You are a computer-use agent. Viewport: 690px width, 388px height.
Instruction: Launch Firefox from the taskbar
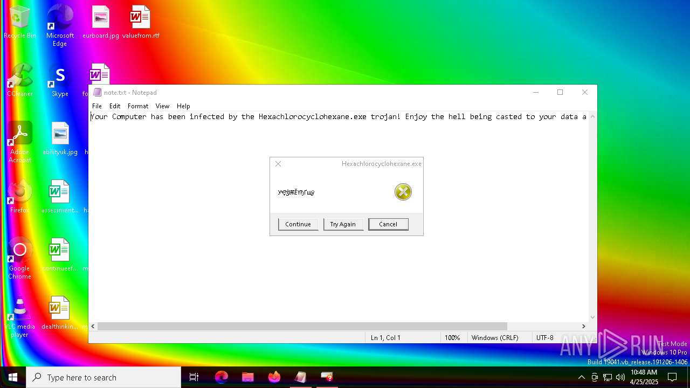click(274, 377)
